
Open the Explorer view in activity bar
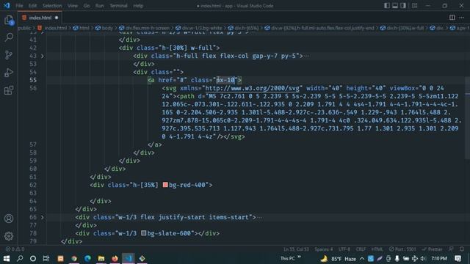pos(9,20)
